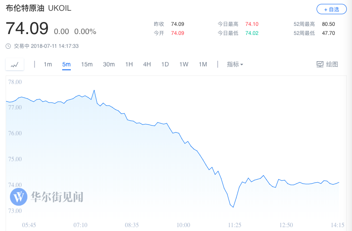This screenshot has width=352, height=231.
Task: Click the 布伦特原油 UKOIL title
Action: (x=38, y=9)
